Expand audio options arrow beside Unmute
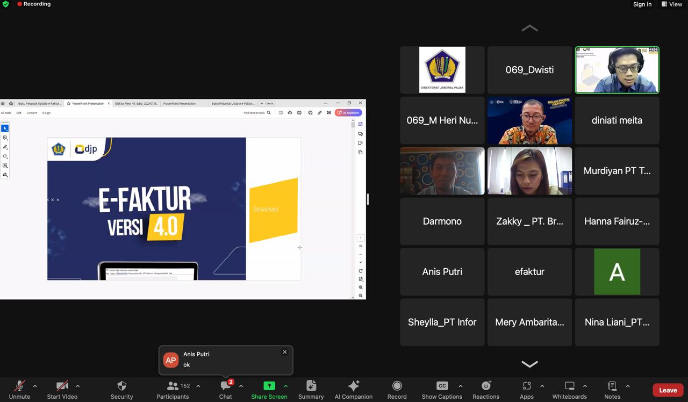Image resolution: width=688 pixels, height=402 pixels. [35, 386]
